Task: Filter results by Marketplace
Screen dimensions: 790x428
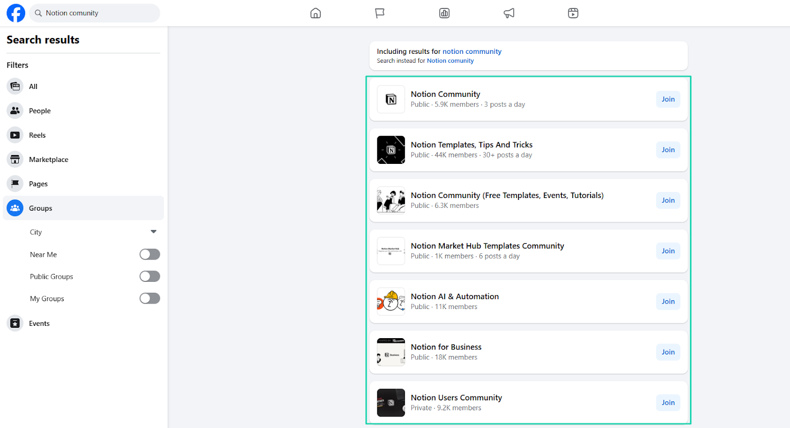Action: (x=48, y=159)
